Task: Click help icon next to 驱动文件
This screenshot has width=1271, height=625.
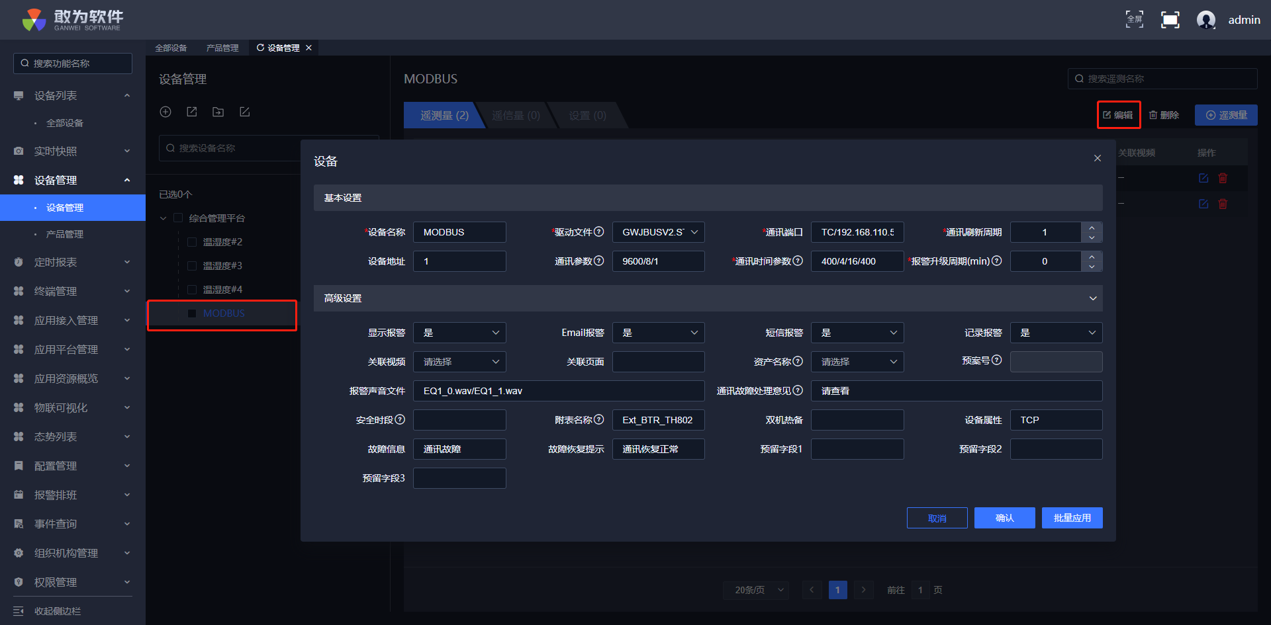Action: pos(599,231)
